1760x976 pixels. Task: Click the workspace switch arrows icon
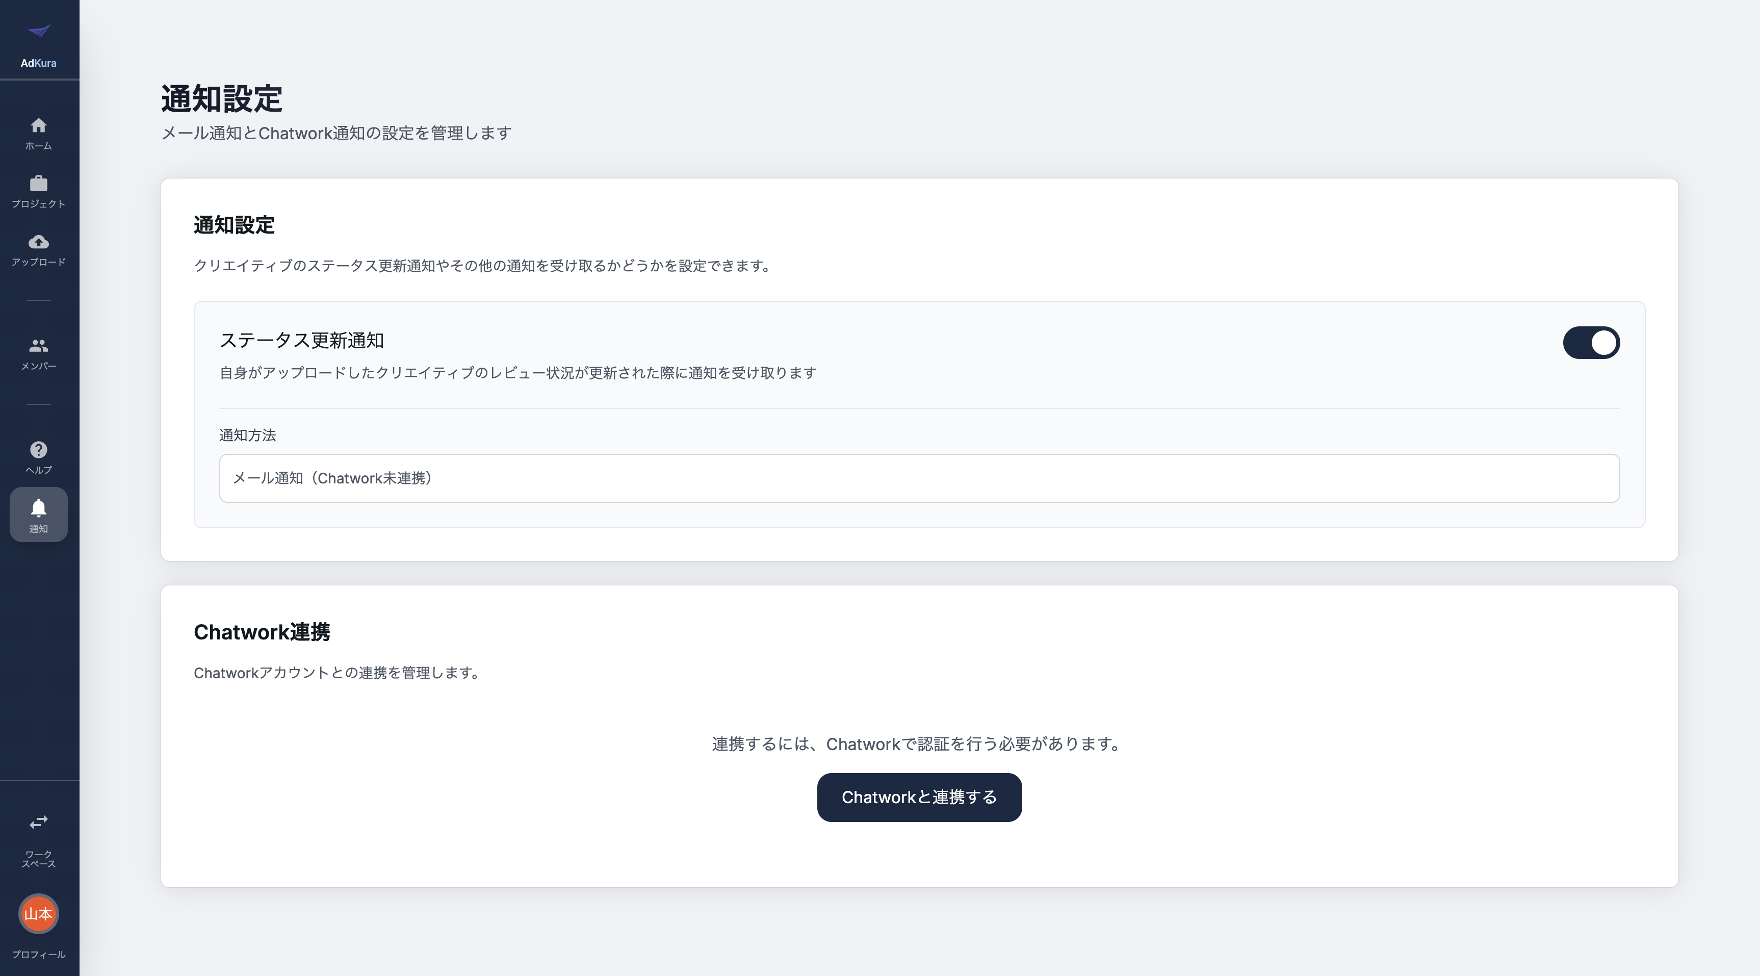pyautogui.click(x=39, y=821)
